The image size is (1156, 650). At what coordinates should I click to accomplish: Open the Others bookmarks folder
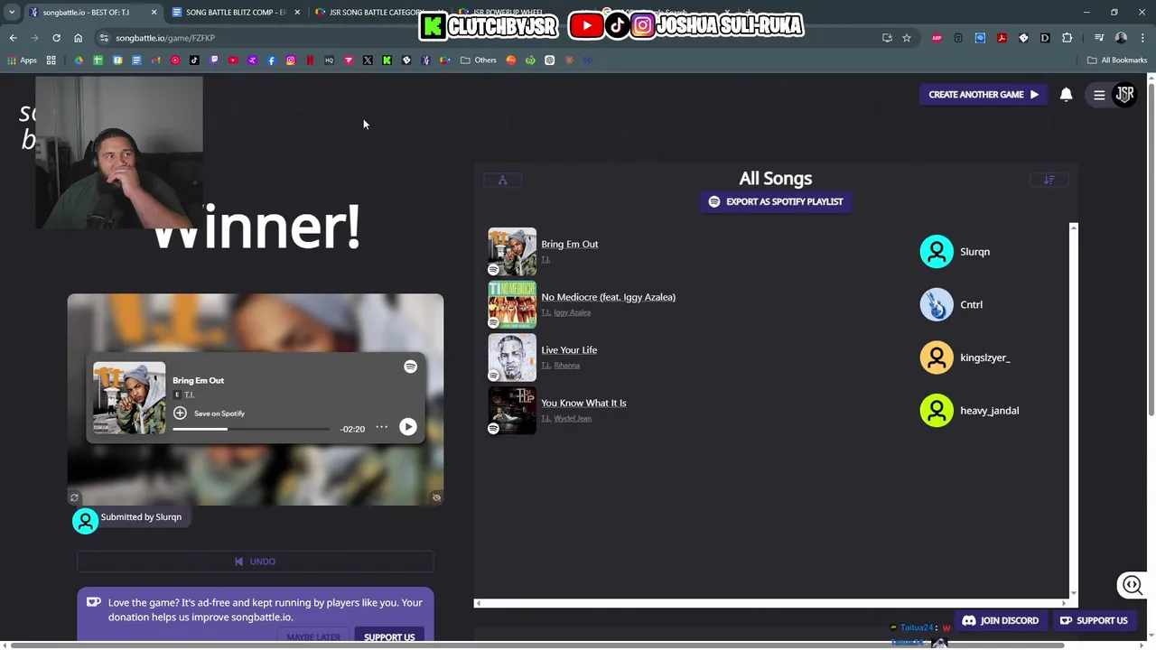479,60
